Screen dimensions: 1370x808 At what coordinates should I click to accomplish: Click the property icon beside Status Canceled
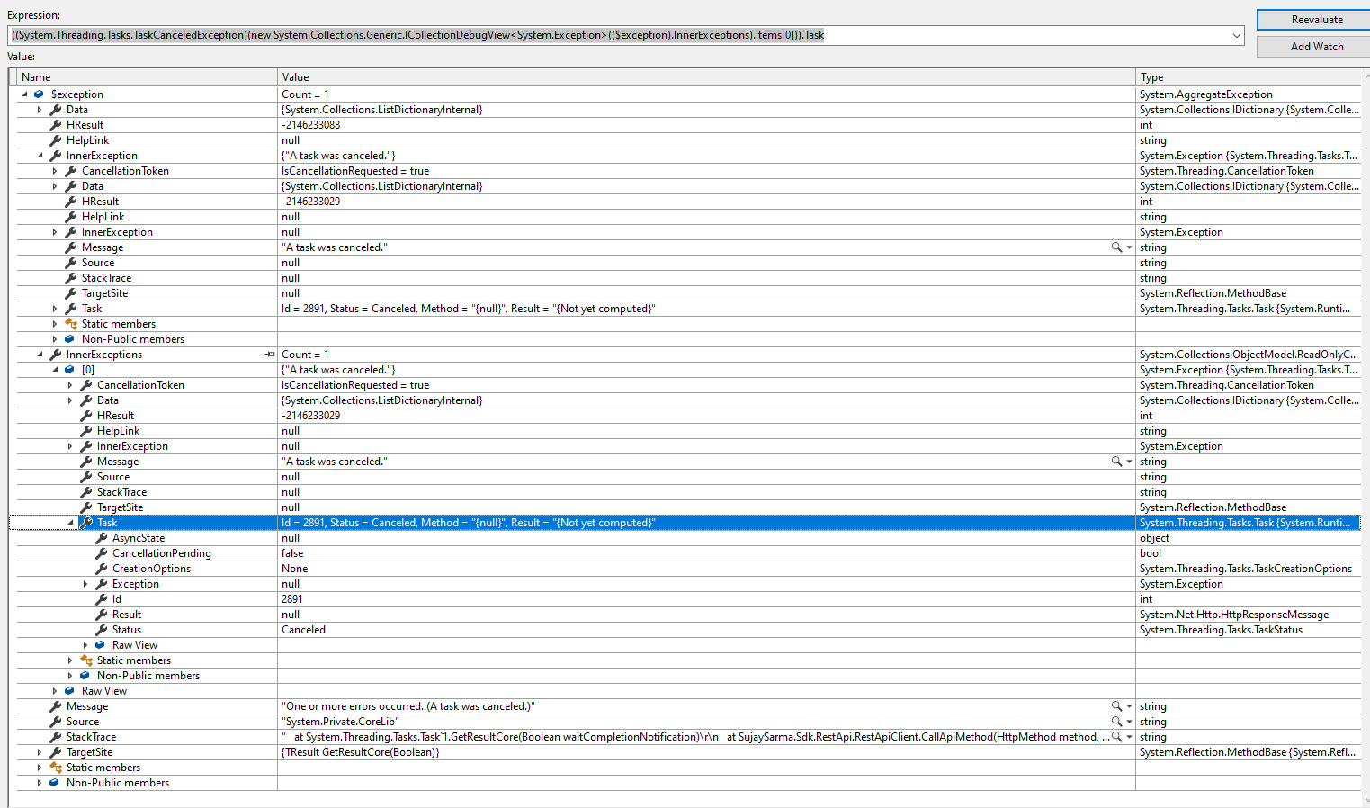point(100,629)
